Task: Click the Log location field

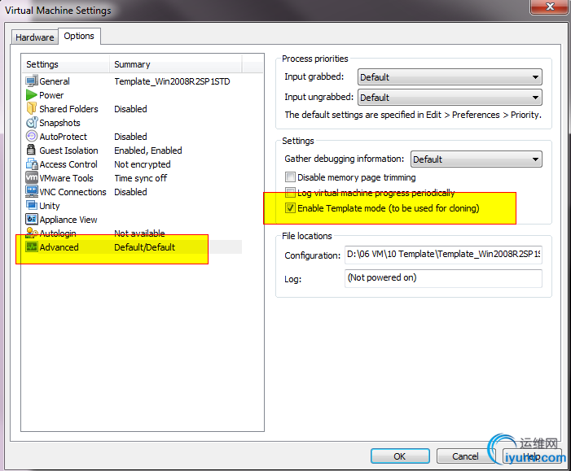Action: (443, 278)
